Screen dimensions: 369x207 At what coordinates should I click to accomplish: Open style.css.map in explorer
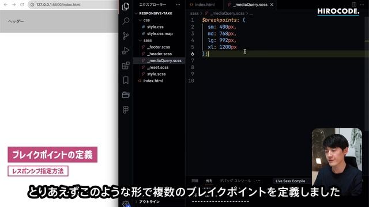point(159,33)
